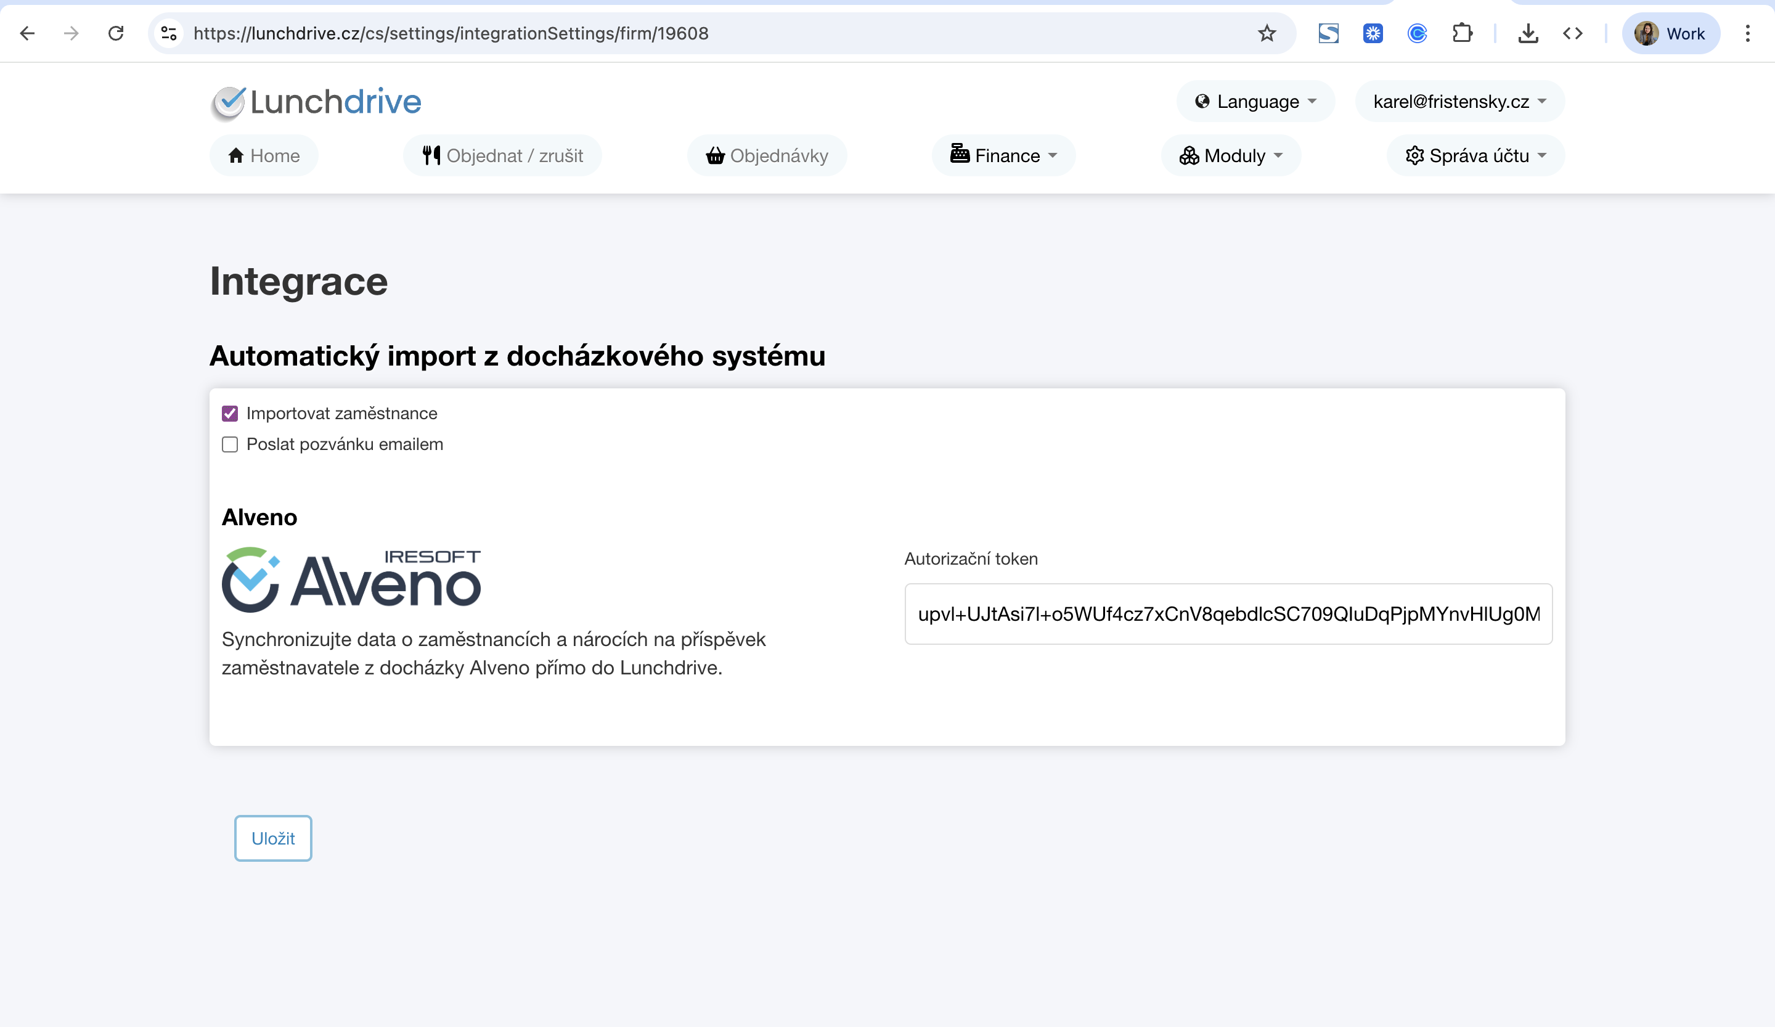Bookmark page with star icon
This screenshot has height=1027, width=1775.
pyautogui.click(x=1267, y=33)
